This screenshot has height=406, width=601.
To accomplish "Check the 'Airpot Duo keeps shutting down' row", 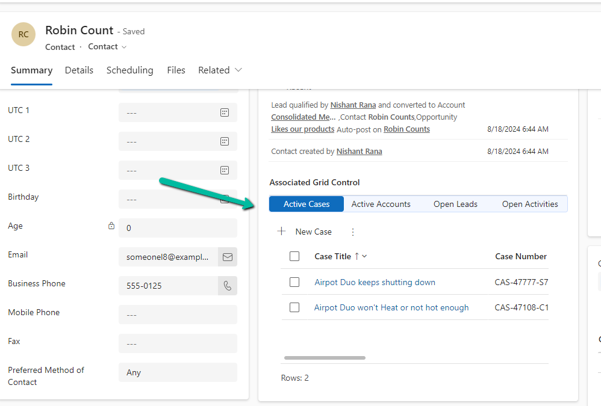I will coord(294,282).
